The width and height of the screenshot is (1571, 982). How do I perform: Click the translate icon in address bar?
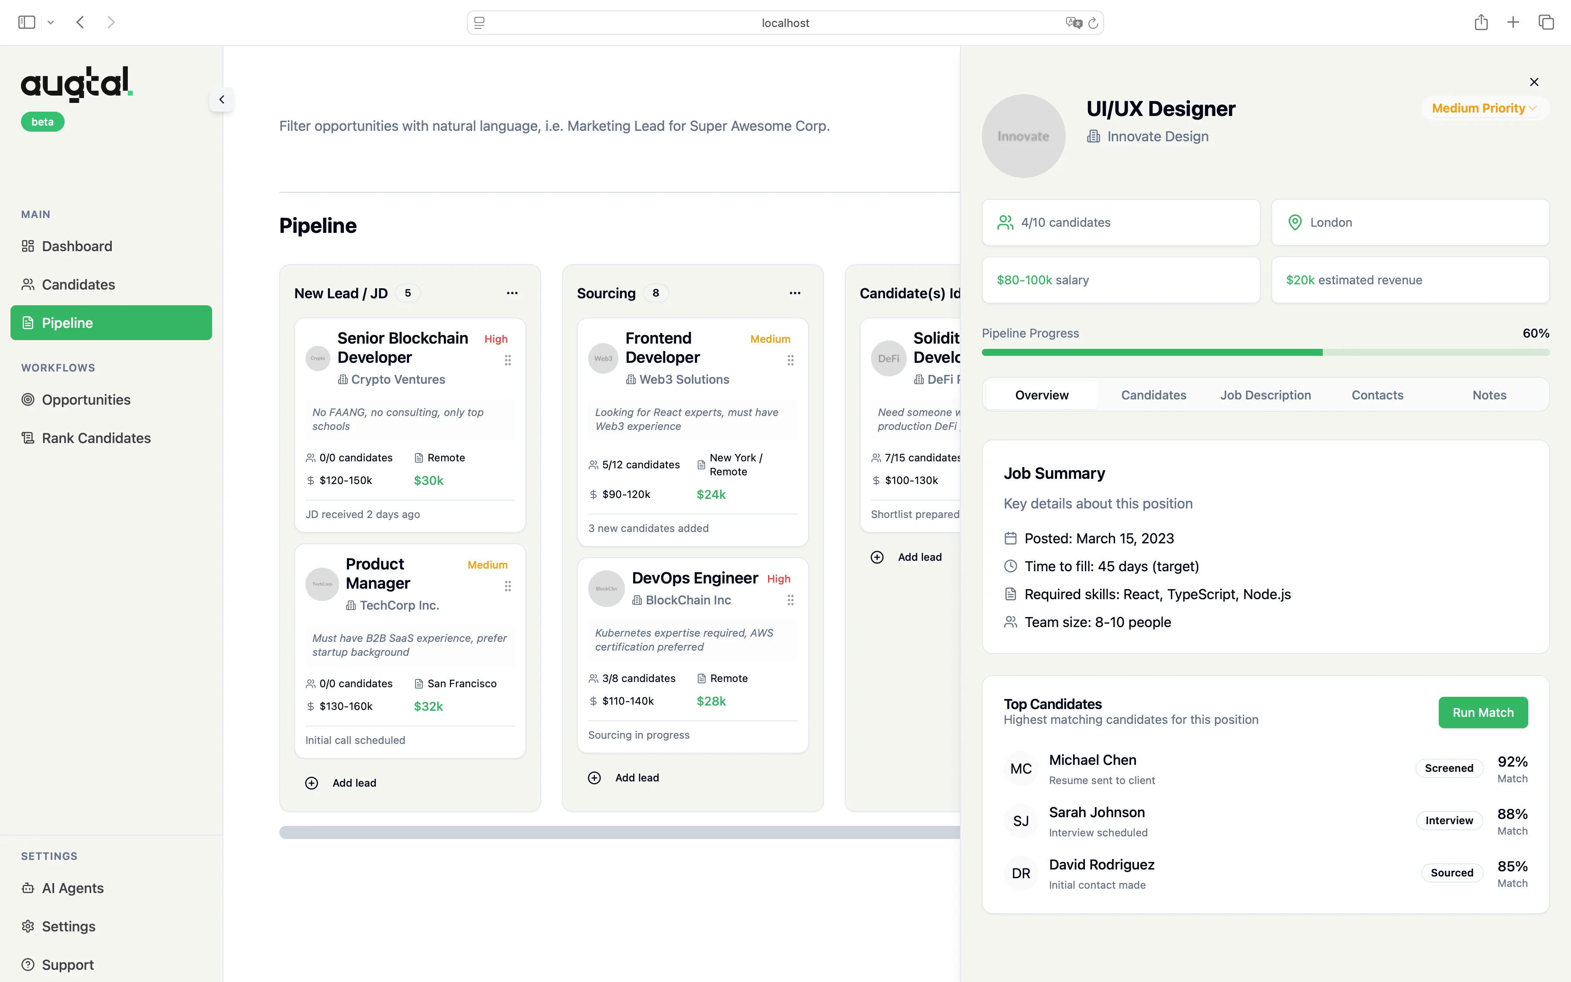click(1074, 22)
